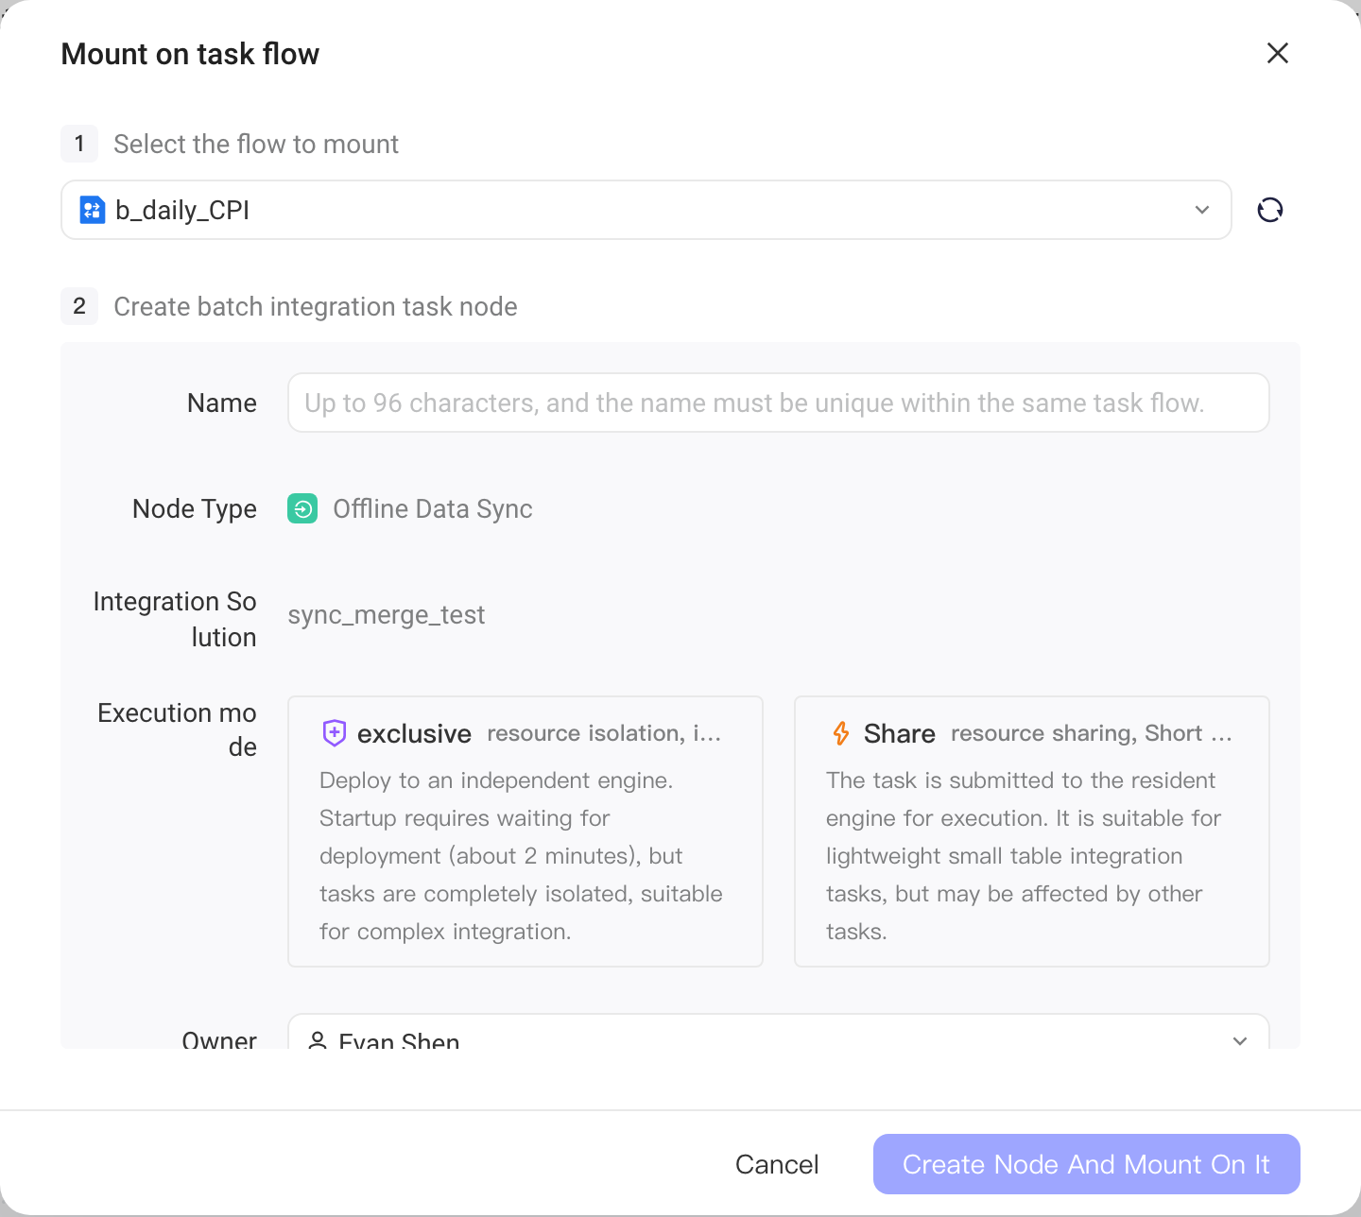The image size is (1361, 1217).
Task: Click the Node Type field label
Action: [x=195, y=508]
